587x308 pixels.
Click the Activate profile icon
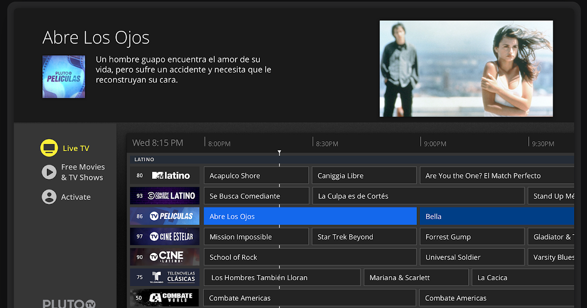49,197
